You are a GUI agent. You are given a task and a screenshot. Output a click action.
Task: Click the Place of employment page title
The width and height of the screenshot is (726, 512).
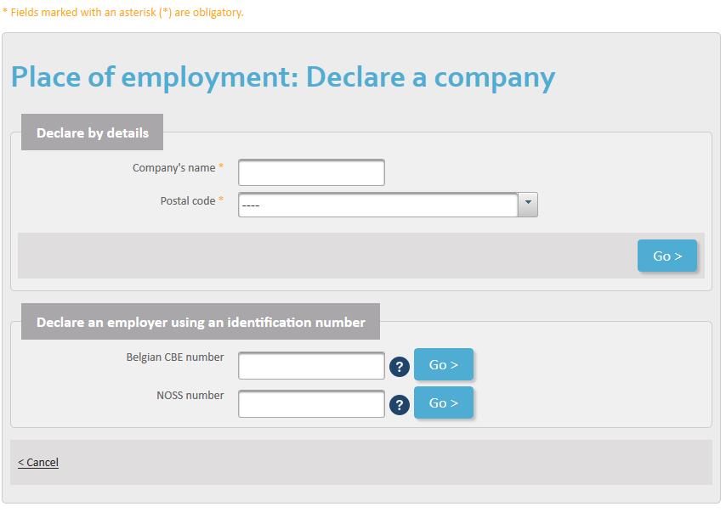coord(283,77)
